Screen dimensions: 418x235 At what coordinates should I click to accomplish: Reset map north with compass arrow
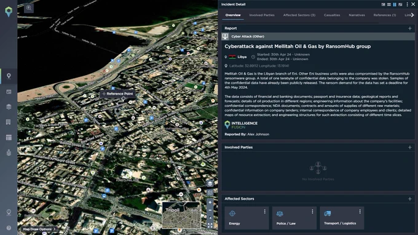[210, 218]
